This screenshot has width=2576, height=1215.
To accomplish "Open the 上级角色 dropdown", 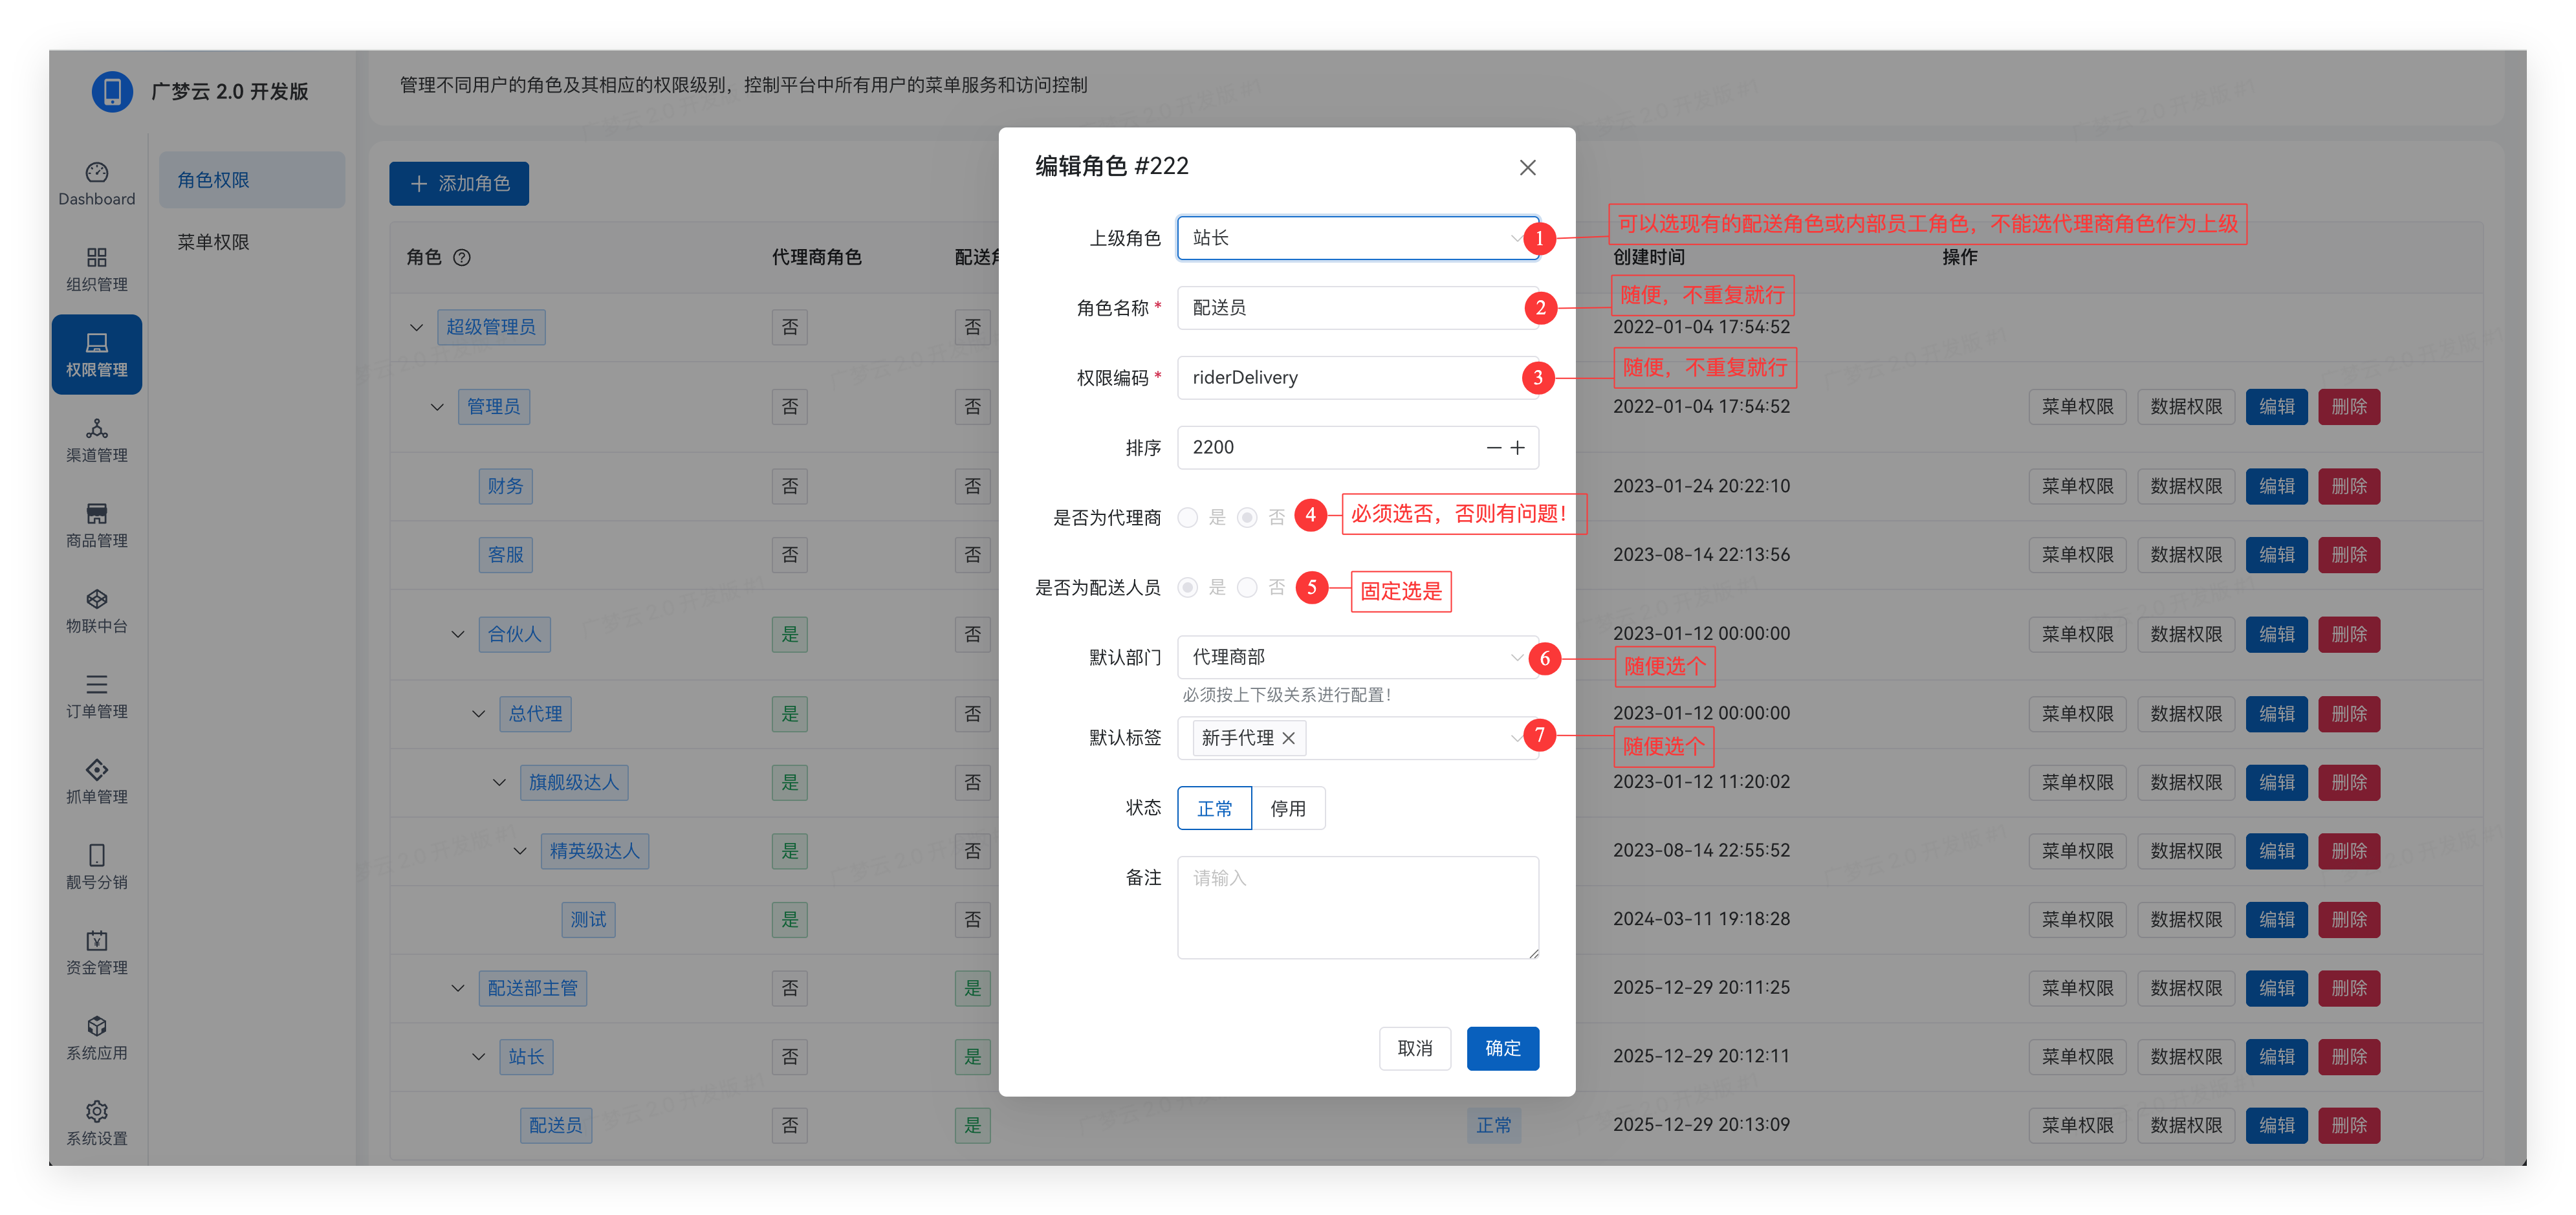I will tap(1357, 238).
